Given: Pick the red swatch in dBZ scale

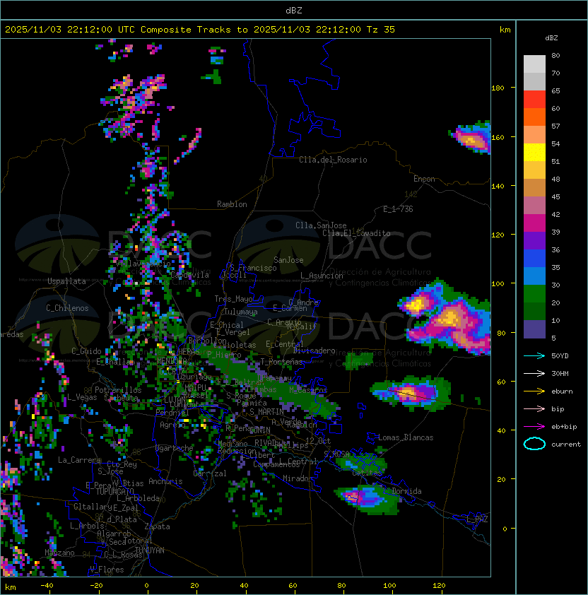Looking at the screenshot, I should pyautogui.click(x=534, y=100).
